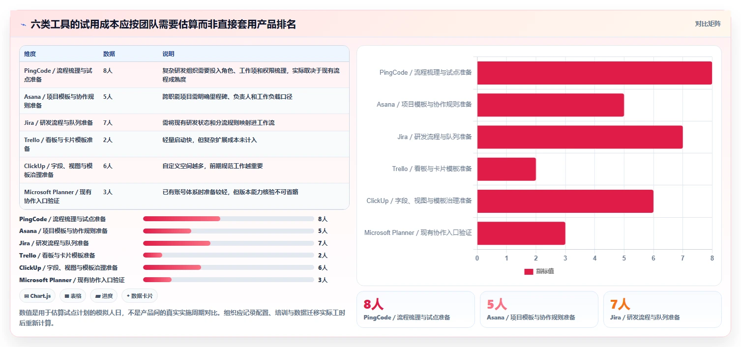
Task: Select the Chart.js tag
Action: (x=37, y=296)
